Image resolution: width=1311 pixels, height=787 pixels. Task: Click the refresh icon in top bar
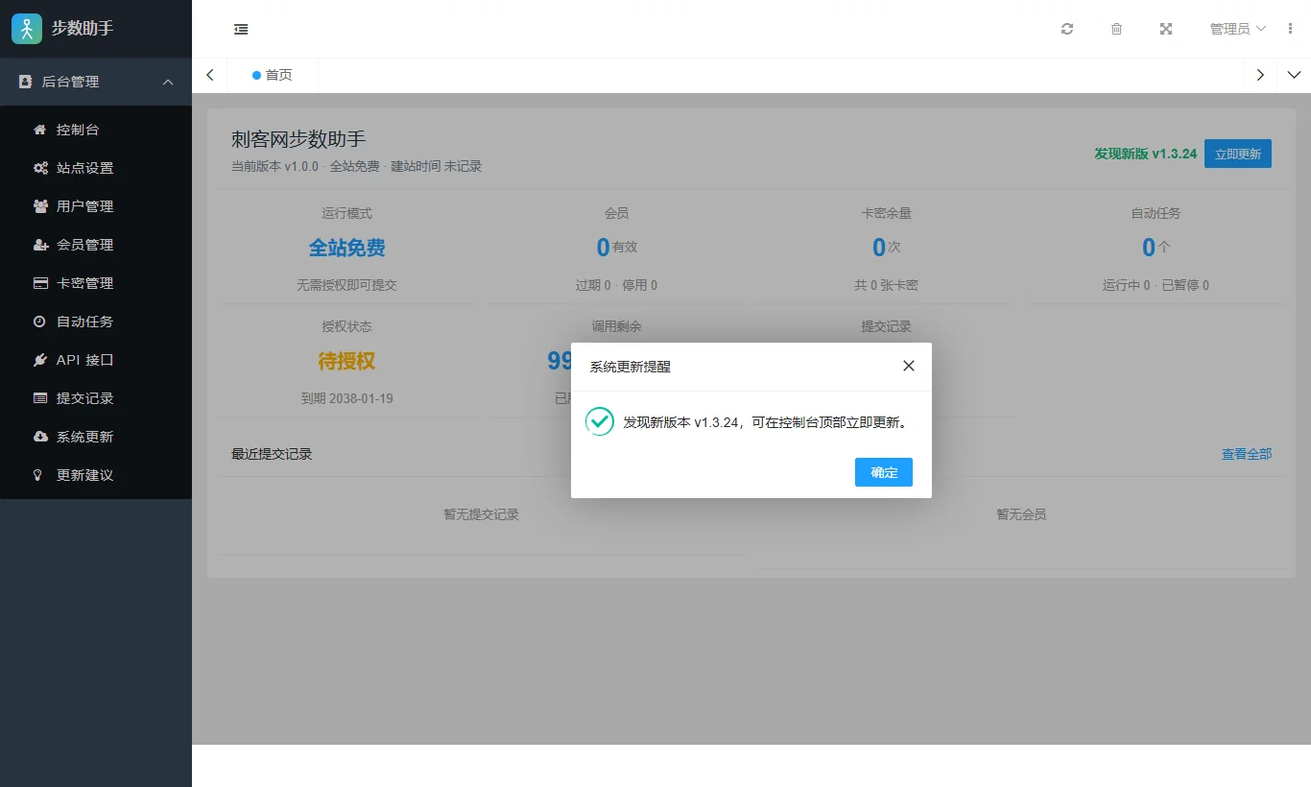1067,29
